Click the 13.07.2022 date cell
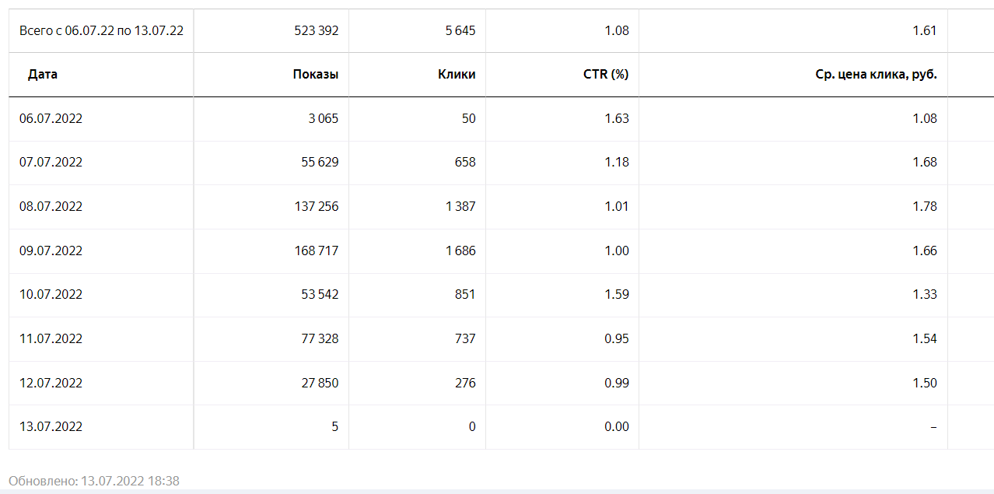Image resolution: width=994 pixels, height=494 pixels. [x=51, y=427]
